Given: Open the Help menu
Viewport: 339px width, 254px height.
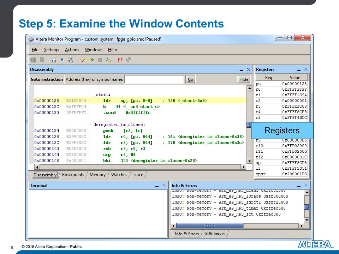Looking at the screenshot, I should (112, 50).
